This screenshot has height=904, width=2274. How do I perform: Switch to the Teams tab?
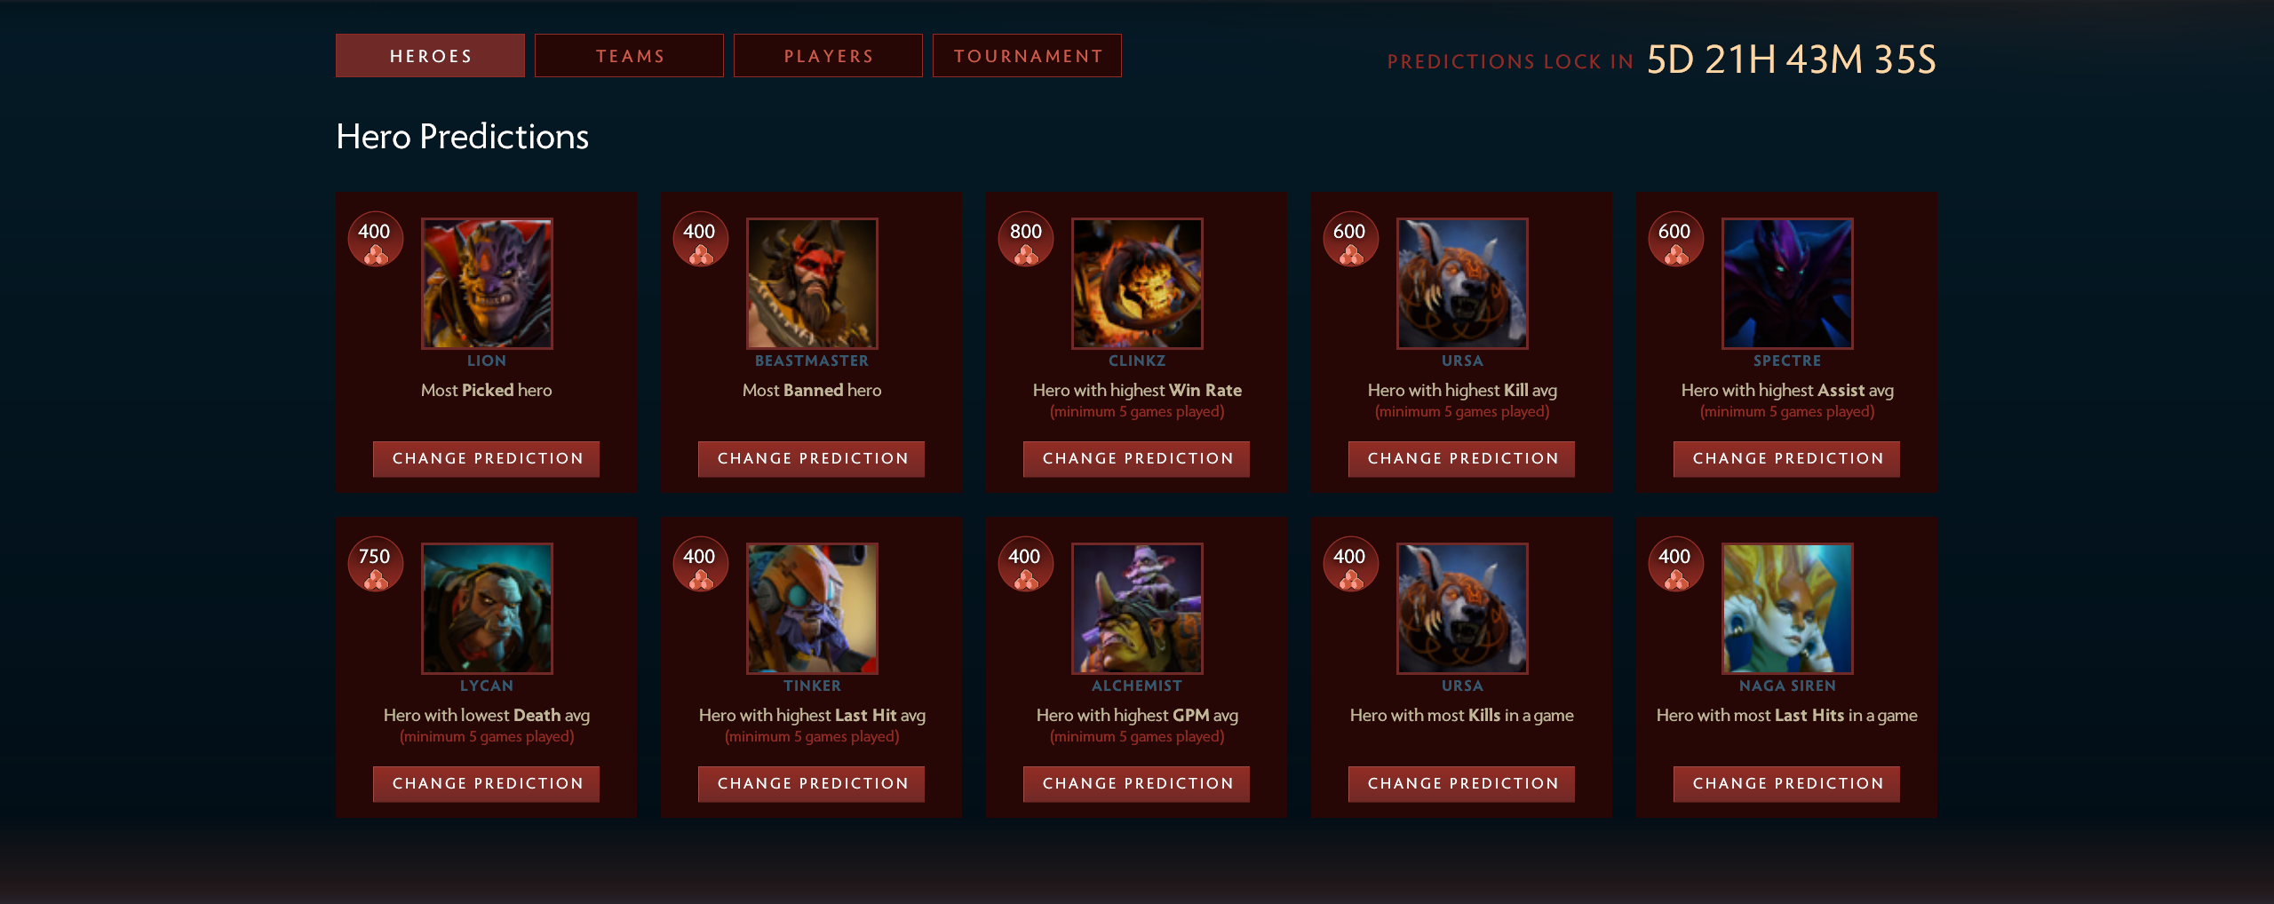[629, 56]
